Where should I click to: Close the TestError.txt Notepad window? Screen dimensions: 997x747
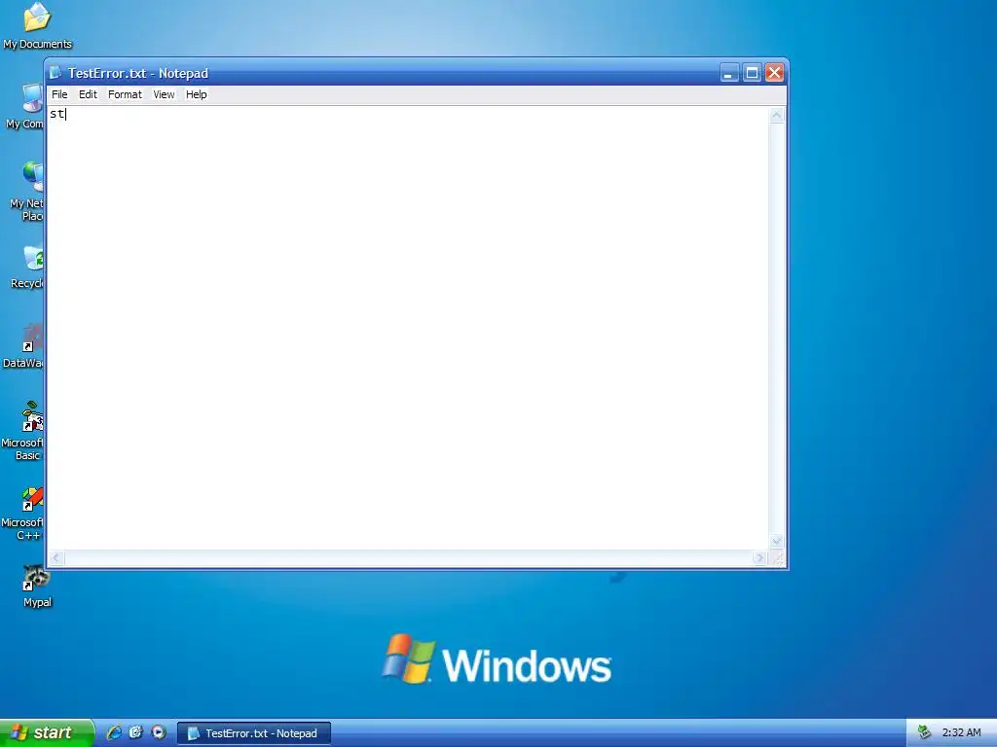(x=774, y=73)
